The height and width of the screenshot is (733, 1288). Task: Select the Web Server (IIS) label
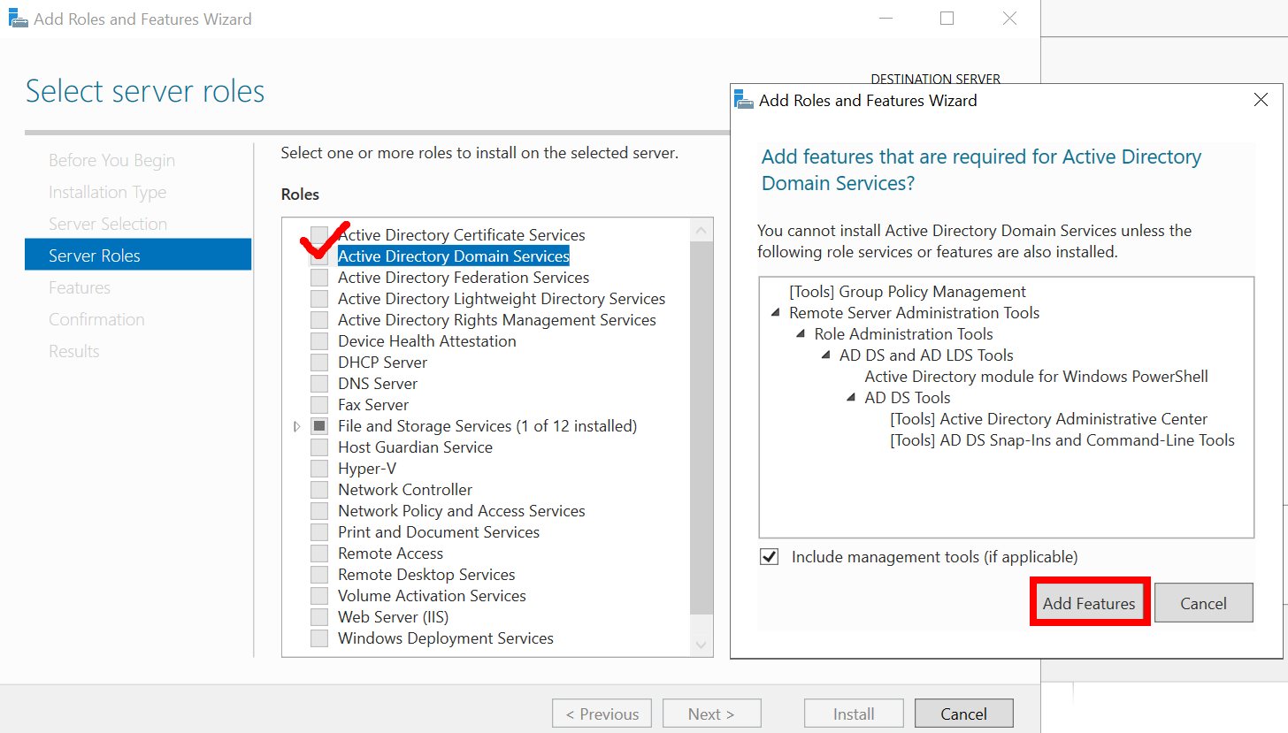pos(394,617)
